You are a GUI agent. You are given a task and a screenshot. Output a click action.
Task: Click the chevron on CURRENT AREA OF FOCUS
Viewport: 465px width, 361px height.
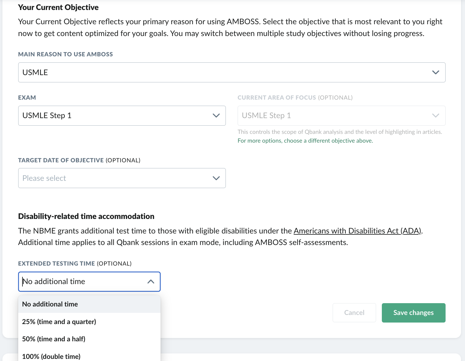click(436, 115)
